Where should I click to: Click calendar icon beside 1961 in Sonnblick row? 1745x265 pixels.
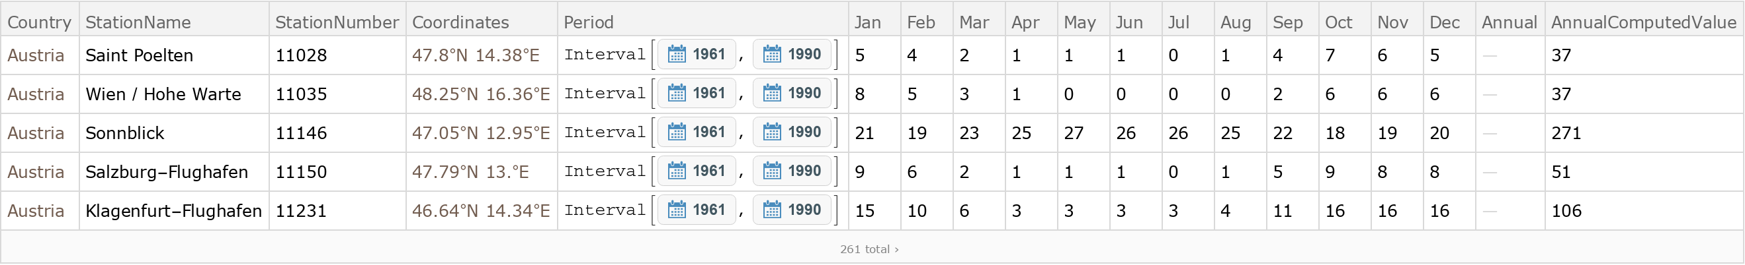pos(677,133)
